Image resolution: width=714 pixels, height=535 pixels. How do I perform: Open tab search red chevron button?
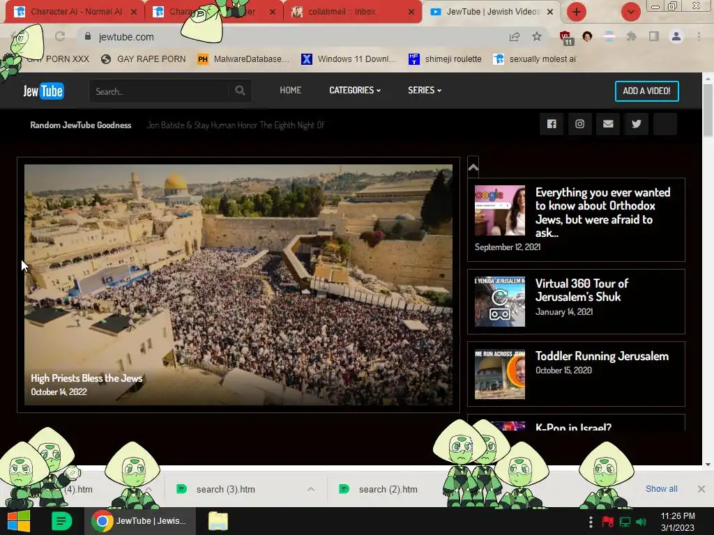coord(630,12)
